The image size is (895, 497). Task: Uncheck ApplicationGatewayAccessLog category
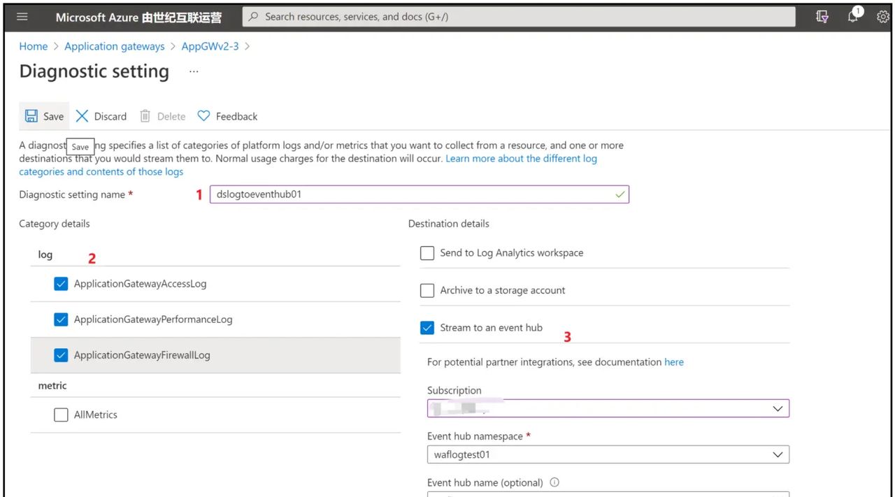pyautogui.click(x=61, y=283)
